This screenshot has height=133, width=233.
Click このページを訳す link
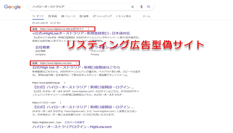coord(75,122)
